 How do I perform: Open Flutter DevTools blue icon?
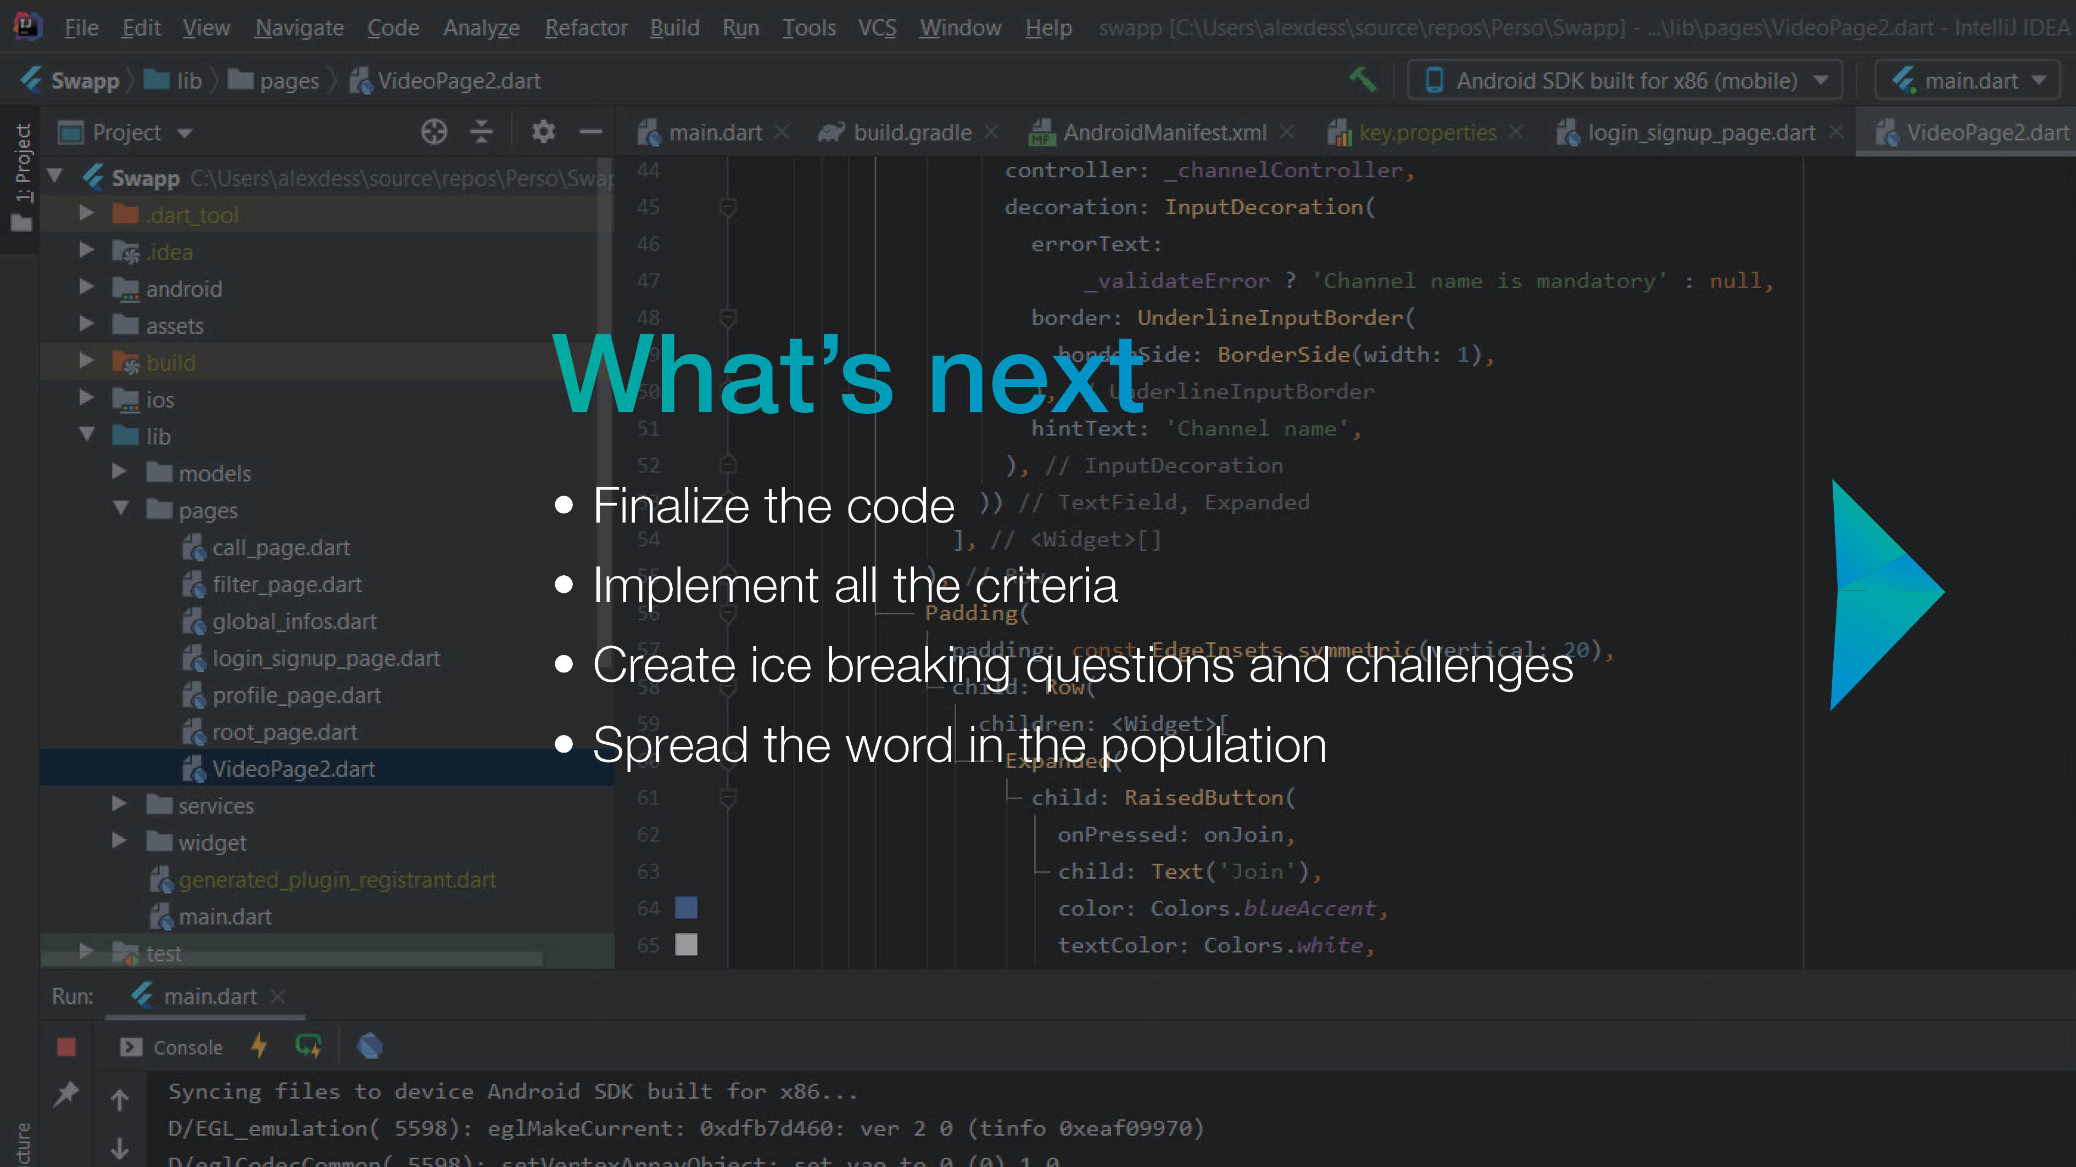tap(370, 1046)
